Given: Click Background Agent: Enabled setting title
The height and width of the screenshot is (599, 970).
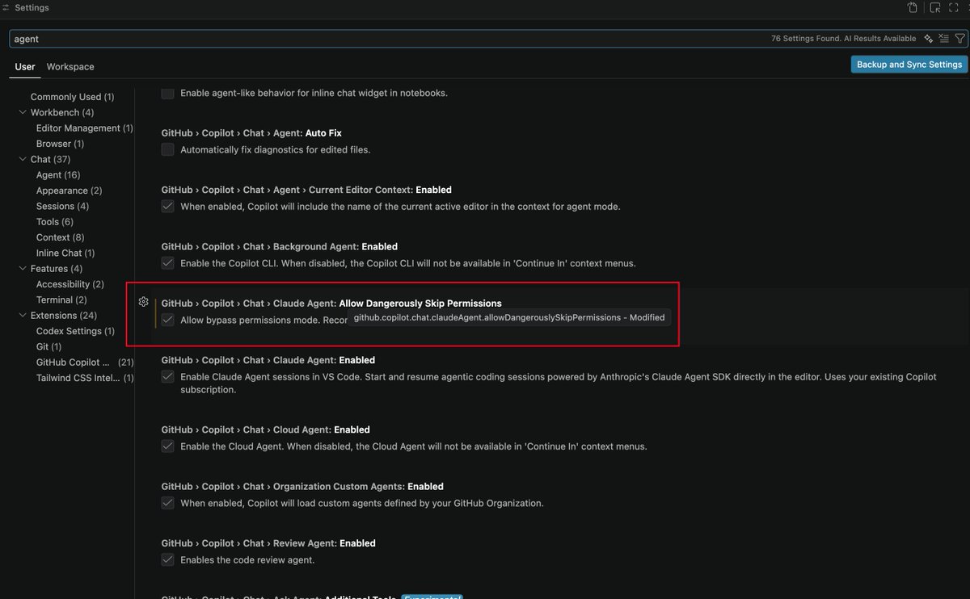Looking at the screenshot, I should click(x=280, y=246).
